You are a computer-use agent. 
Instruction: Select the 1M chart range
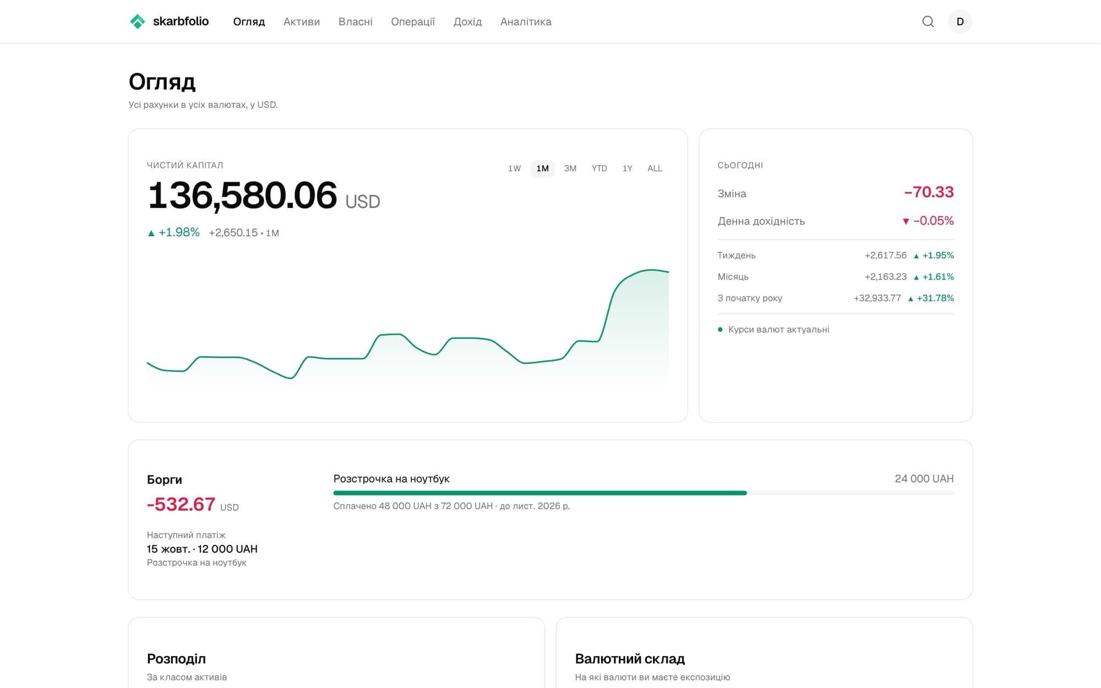[x=543, y=168]
